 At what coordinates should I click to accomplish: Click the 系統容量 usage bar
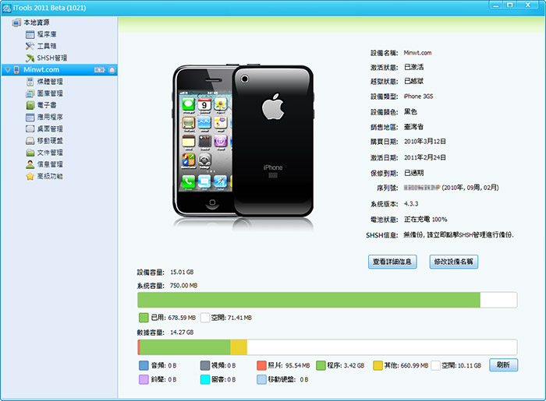[328, 300]
